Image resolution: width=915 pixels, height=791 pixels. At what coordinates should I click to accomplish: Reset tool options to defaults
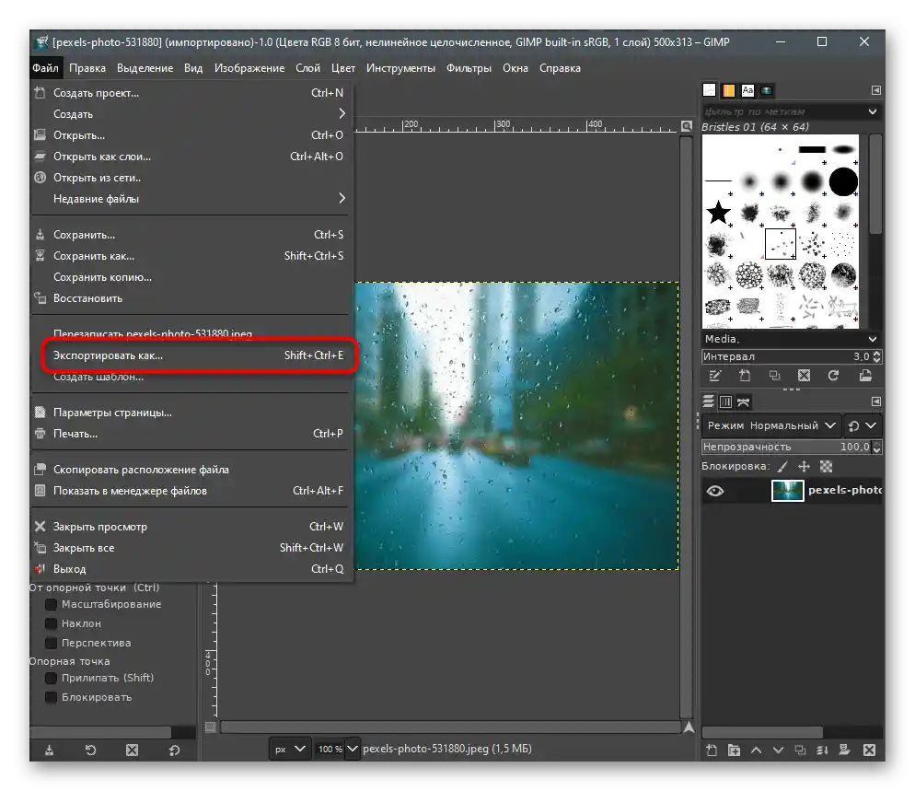(175, 750)
